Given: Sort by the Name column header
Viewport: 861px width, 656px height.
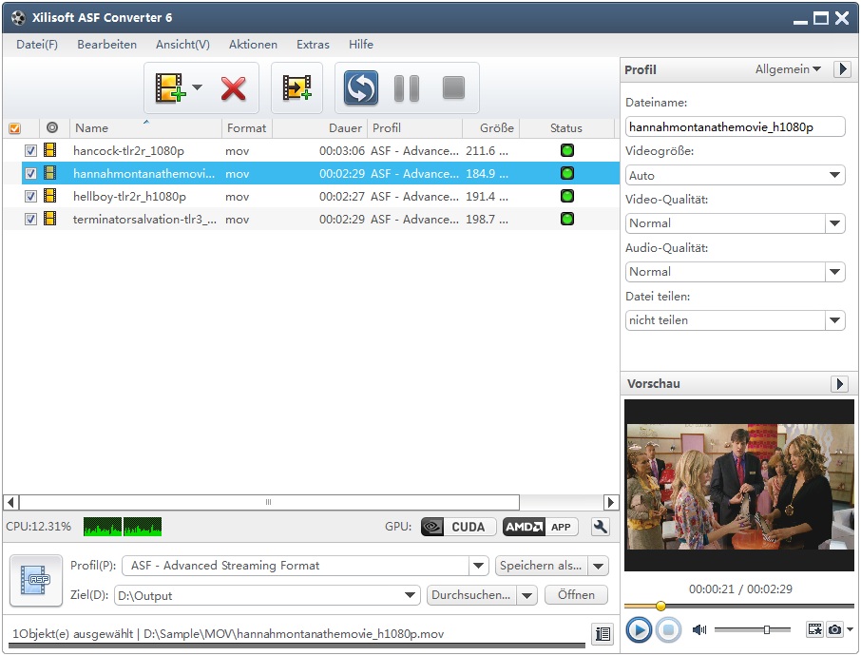Looking at the screenshot, I should [x=145, y=128].
